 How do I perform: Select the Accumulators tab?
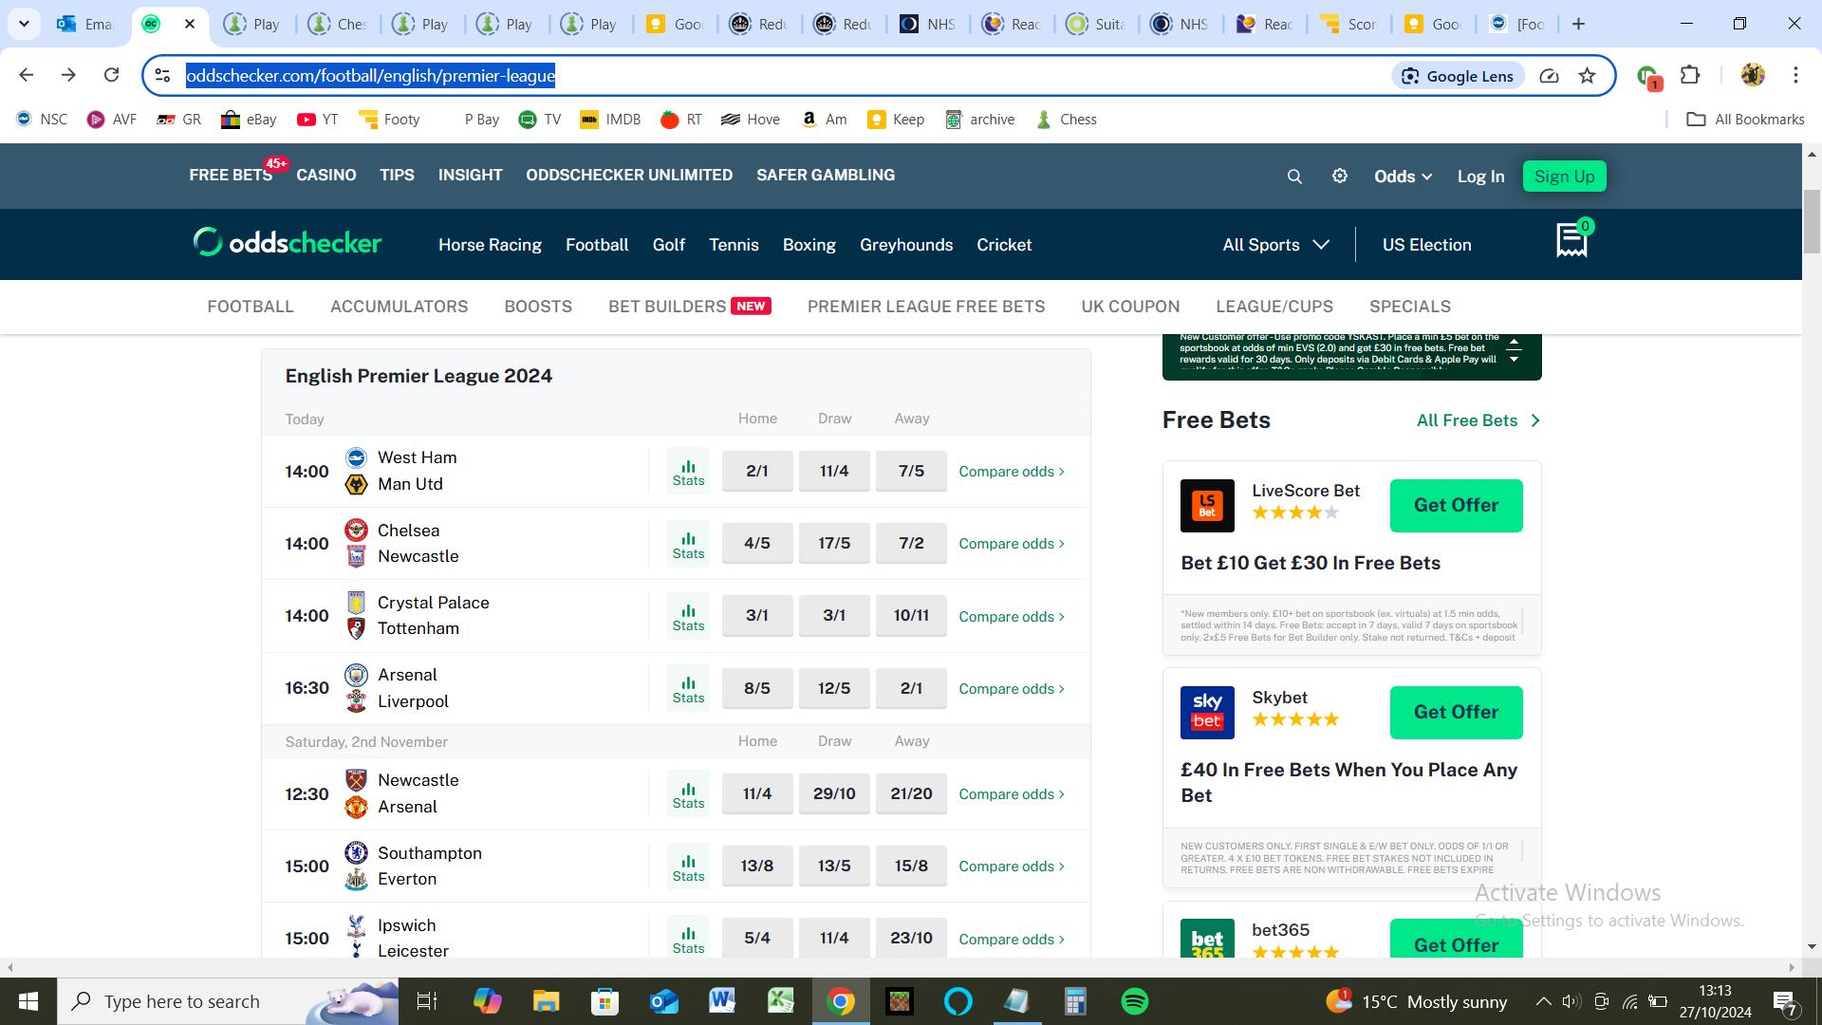click(x=400, y=307)
